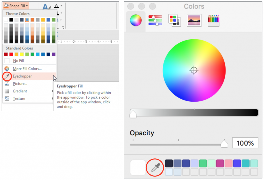
Task: Pick the purple standard color swatch
Action: [x=54, y=54]
